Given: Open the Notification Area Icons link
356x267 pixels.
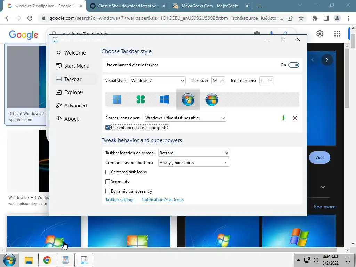Looking at the screenshot, I should pos(162,200).
